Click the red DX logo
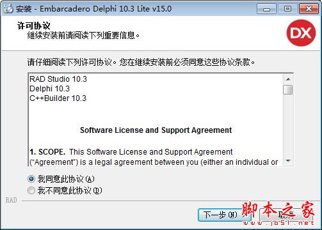 click(301, 33)
